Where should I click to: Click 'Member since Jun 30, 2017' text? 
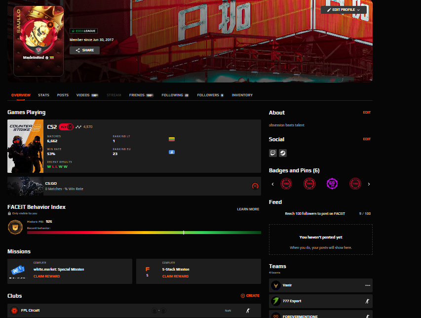[x=92, y=40]
